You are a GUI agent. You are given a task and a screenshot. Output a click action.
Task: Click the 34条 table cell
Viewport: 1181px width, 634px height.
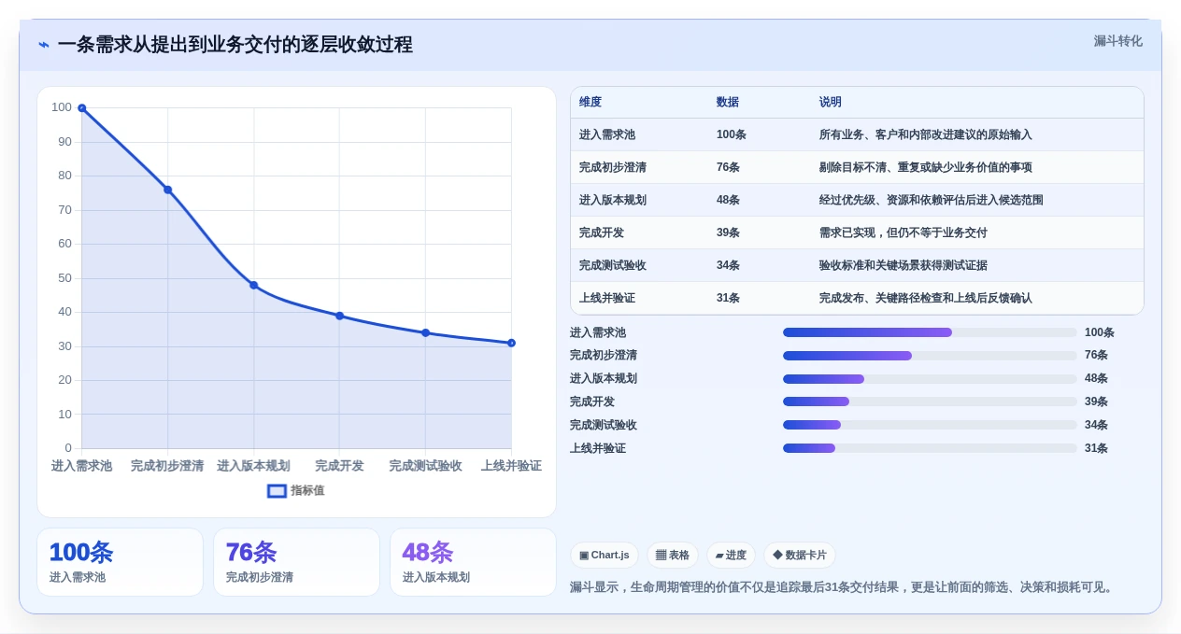[x=729, y=265]
